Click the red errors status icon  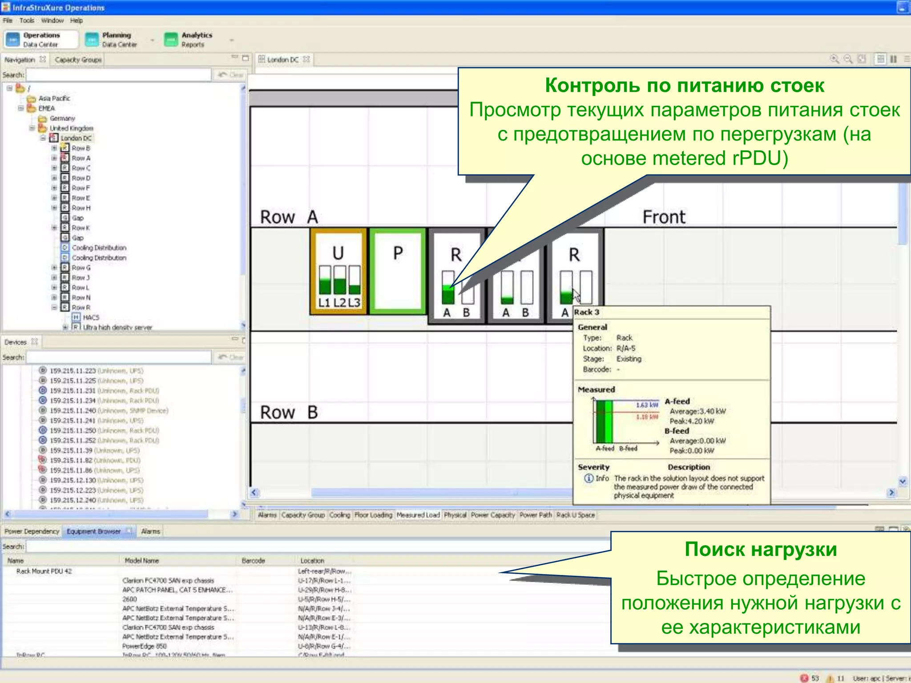click(x=804, y=678)
